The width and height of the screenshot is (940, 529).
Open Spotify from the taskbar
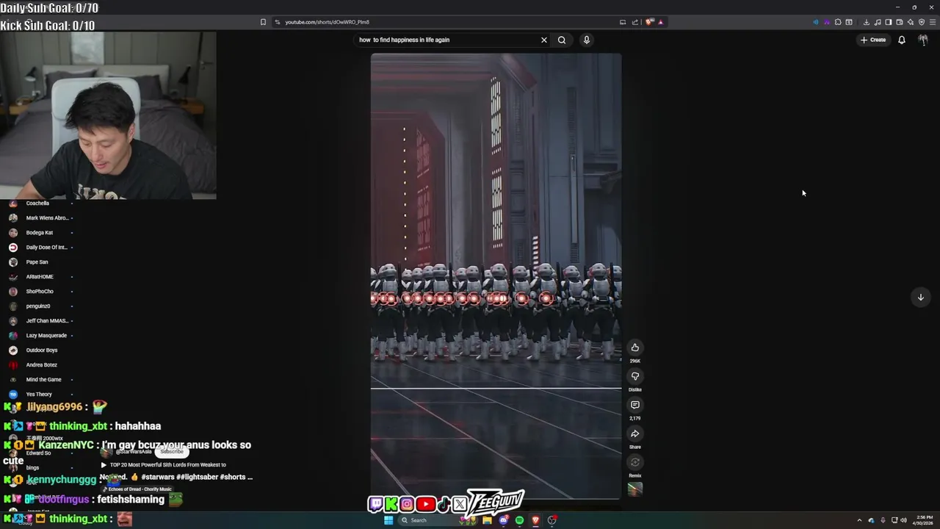click(x=519, y=520)
